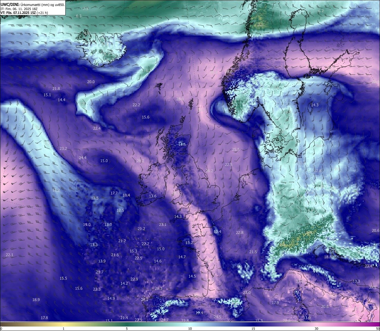Screen dimensions: 380x331
Task: Click the 10.4 value label
Action: pyautogui.click(x=199, y=313)
